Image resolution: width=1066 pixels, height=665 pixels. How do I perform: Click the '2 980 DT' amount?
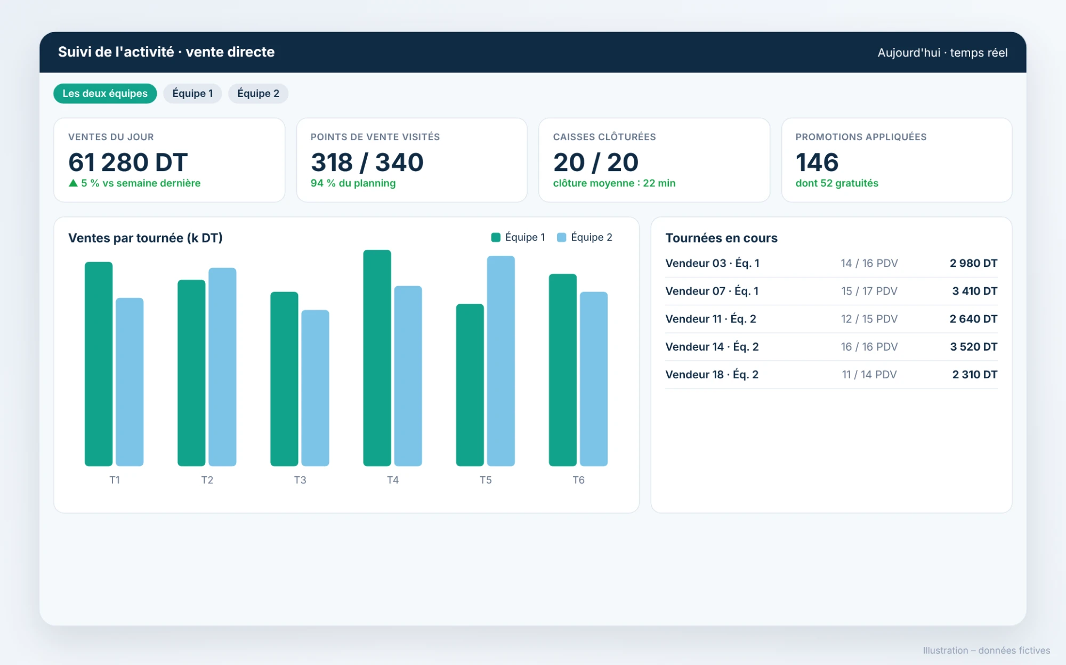coord(973,263)
